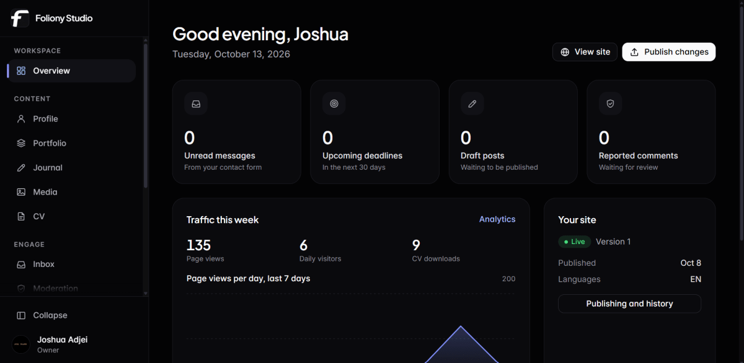Click the Publishing and history button
Screen dimensions: 744x363
[629, 304]
